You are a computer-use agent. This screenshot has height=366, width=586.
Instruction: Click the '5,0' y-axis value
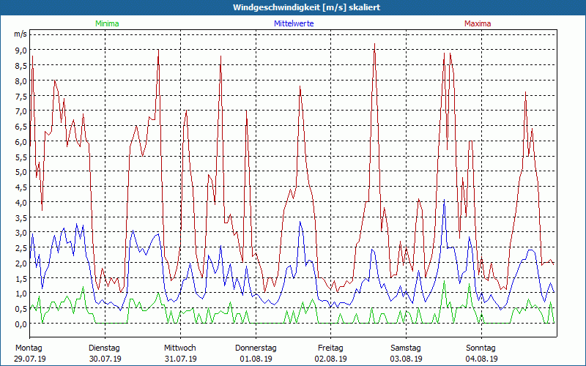[x=21, y=172]
